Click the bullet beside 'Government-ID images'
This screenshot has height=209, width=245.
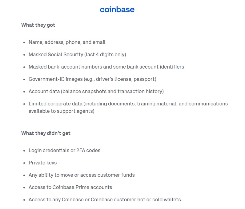coord(24,79)
